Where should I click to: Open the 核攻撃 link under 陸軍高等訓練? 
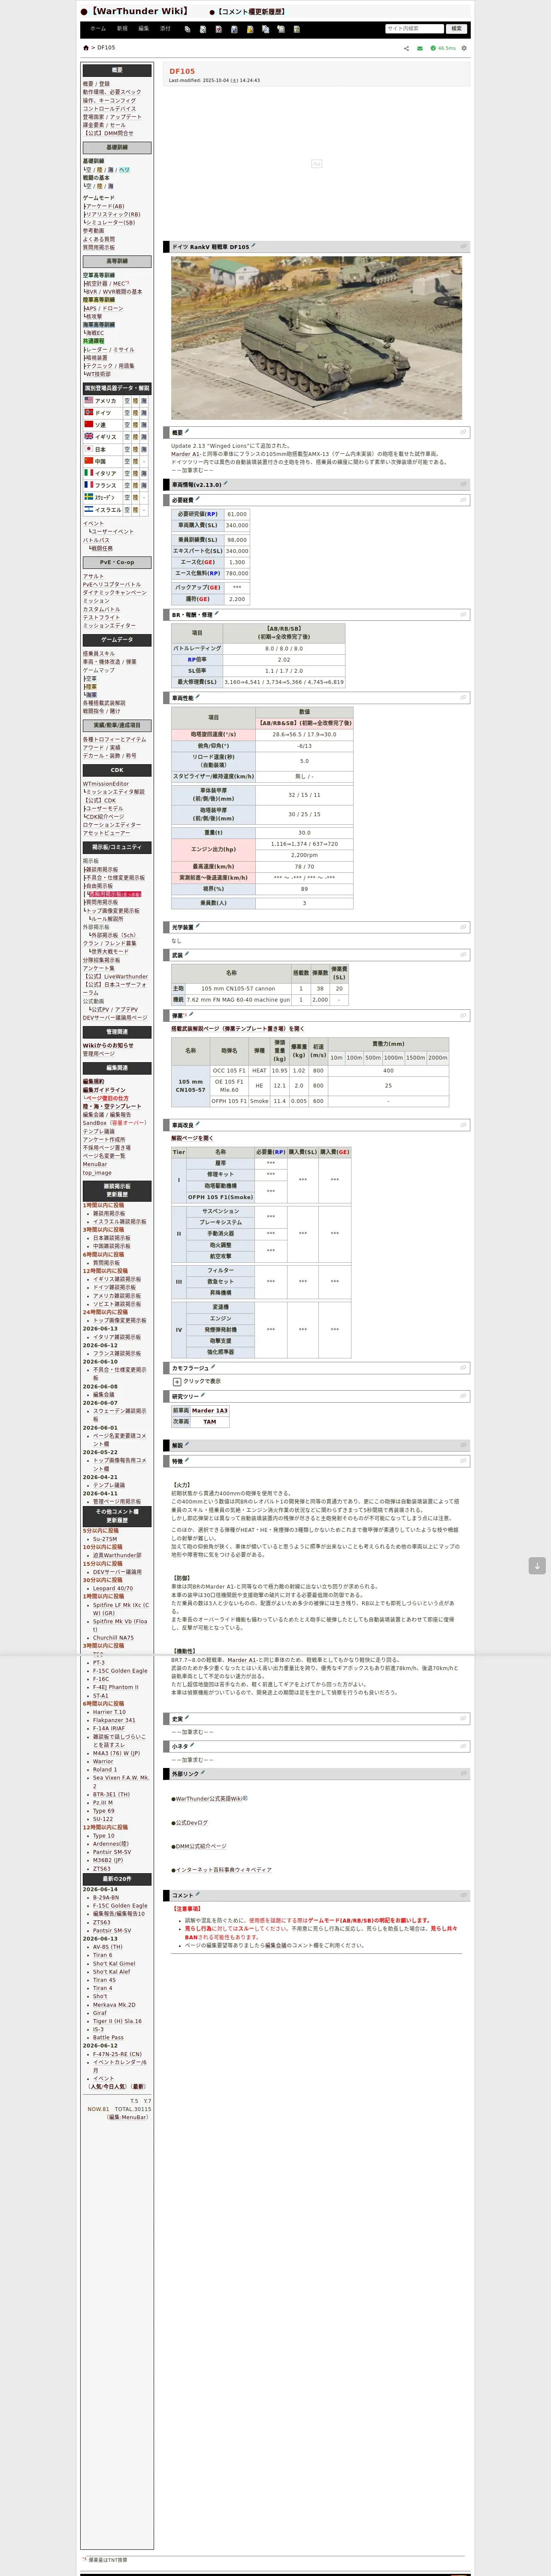coord(94,316)
